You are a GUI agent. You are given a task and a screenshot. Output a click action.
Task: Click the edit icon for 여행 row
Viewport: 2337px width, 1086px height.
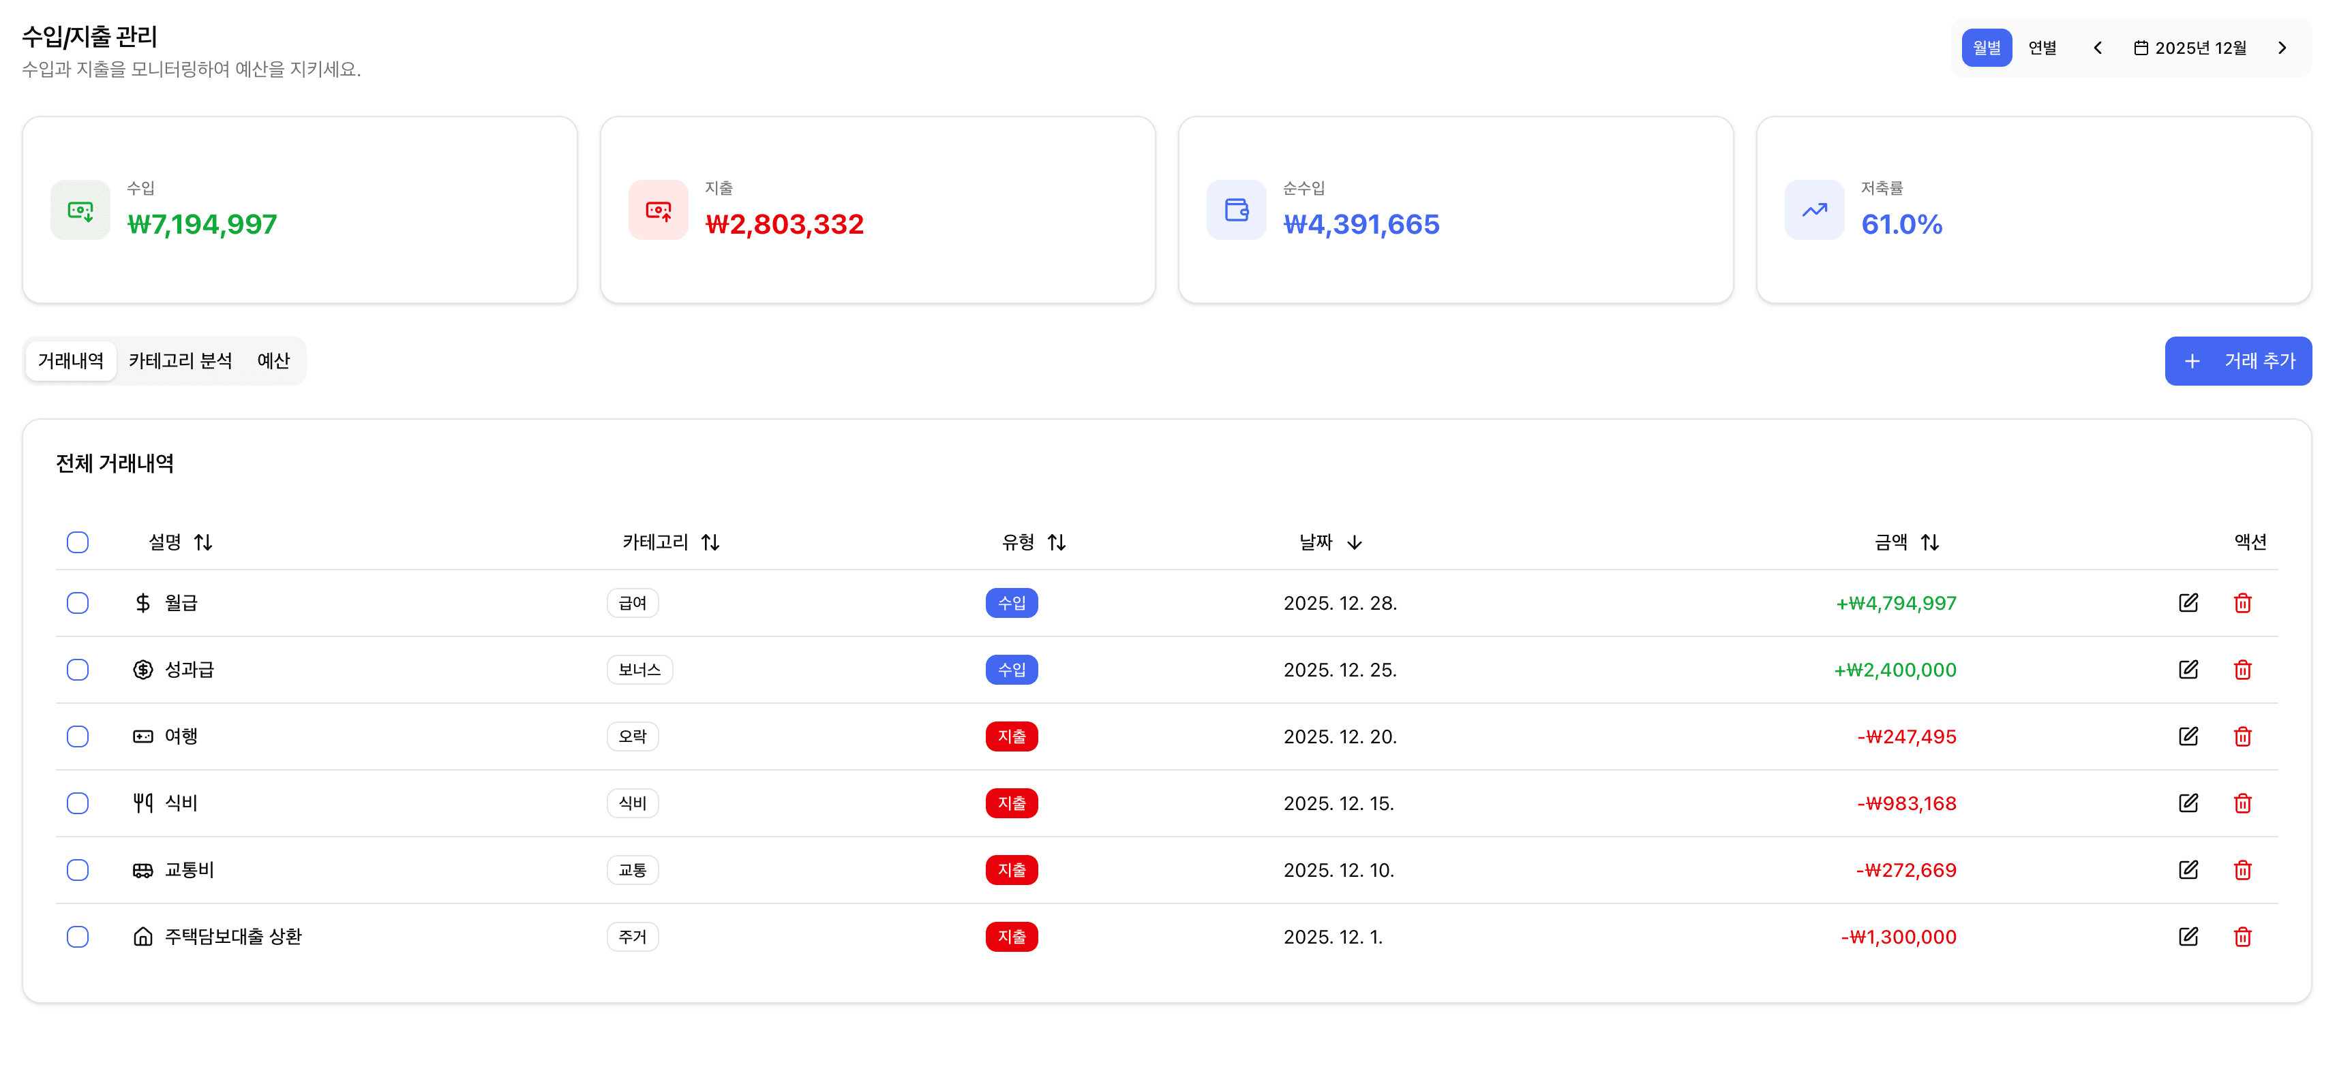tap(2187, 736)
